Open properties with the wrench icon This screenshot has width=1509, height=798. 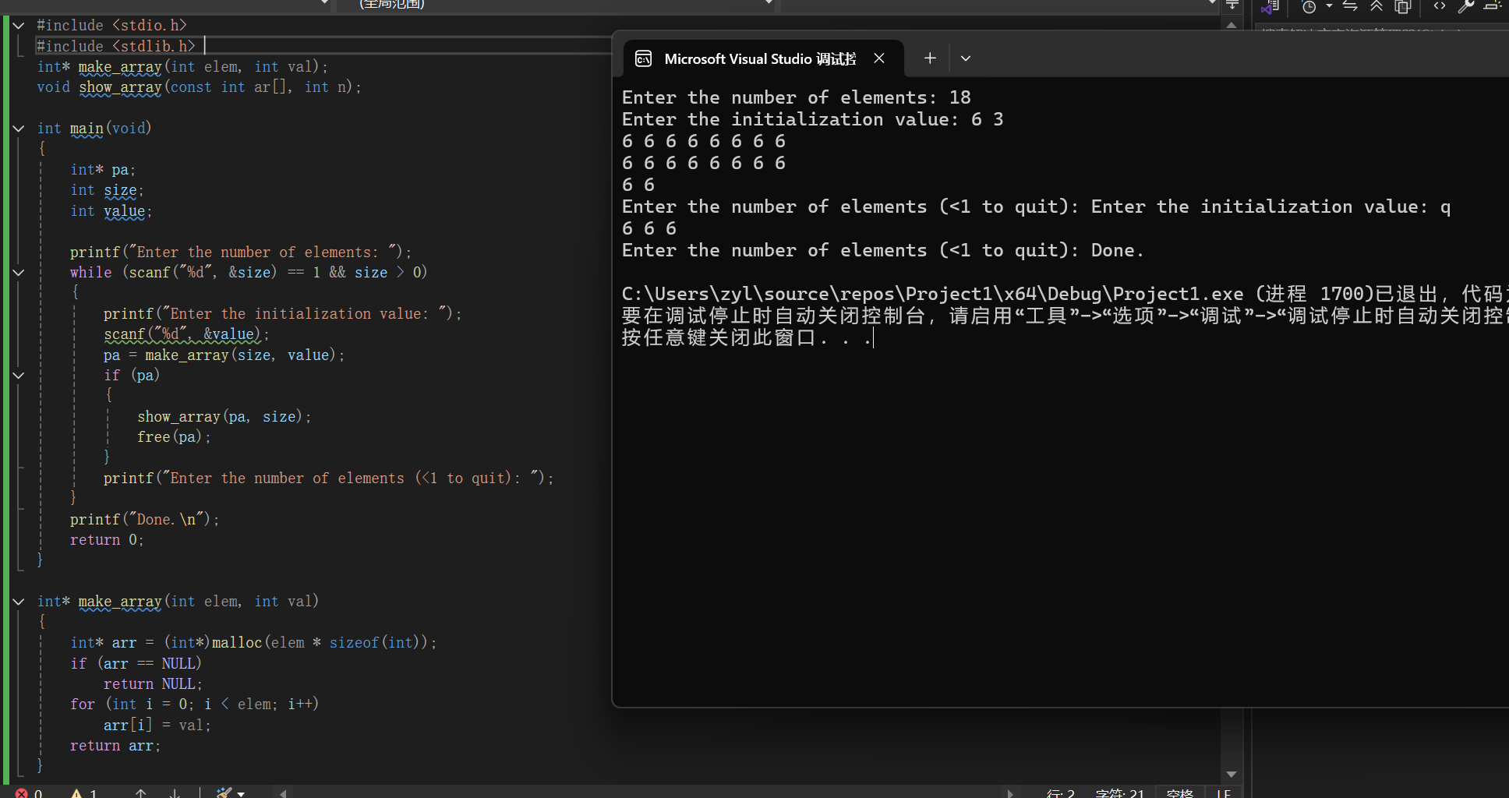click(x=1466, y=6)
